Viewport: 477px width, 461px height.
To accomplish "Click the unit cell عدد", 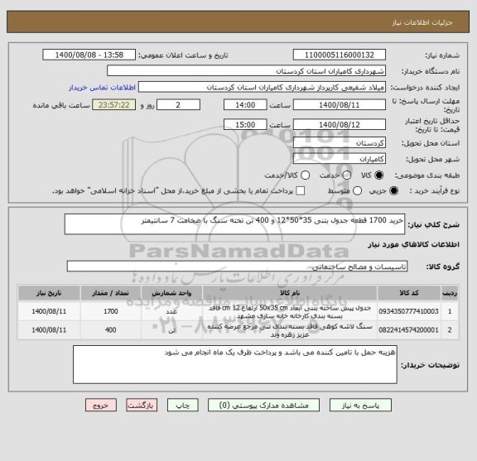I will pos(171,312).
